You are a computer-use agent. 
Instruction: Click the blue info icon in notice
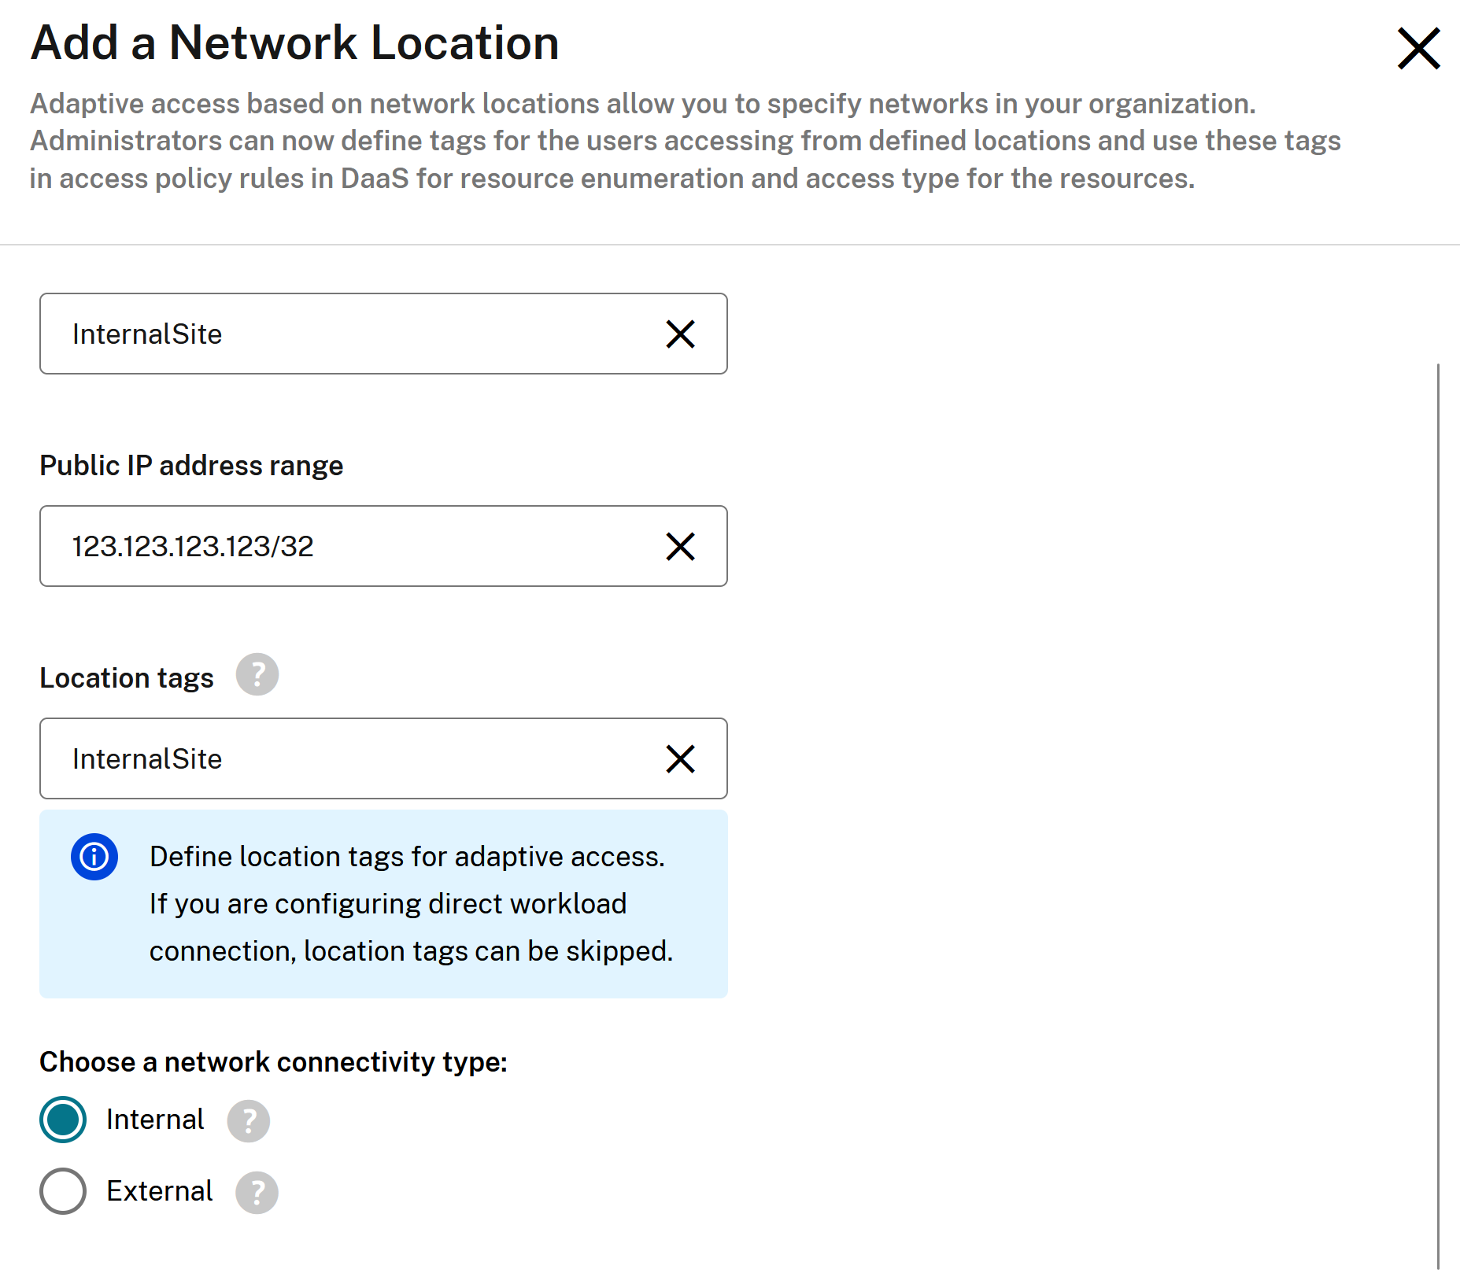94,856
